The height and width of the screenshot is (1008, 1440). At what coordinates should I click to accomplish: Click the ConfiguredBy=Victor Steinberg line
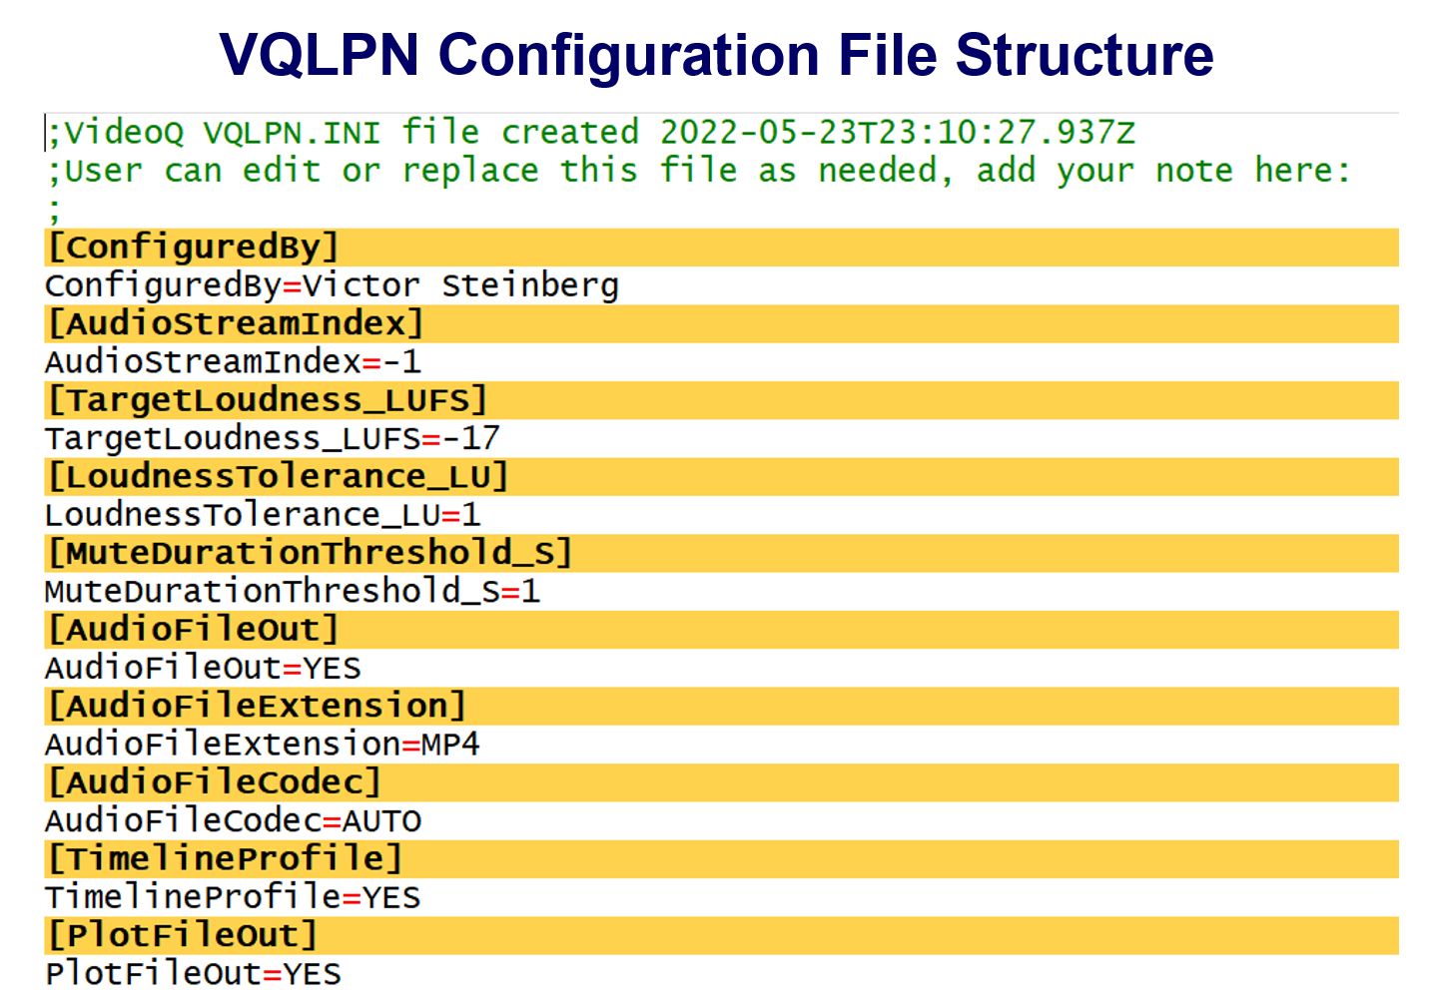point(332,285)
